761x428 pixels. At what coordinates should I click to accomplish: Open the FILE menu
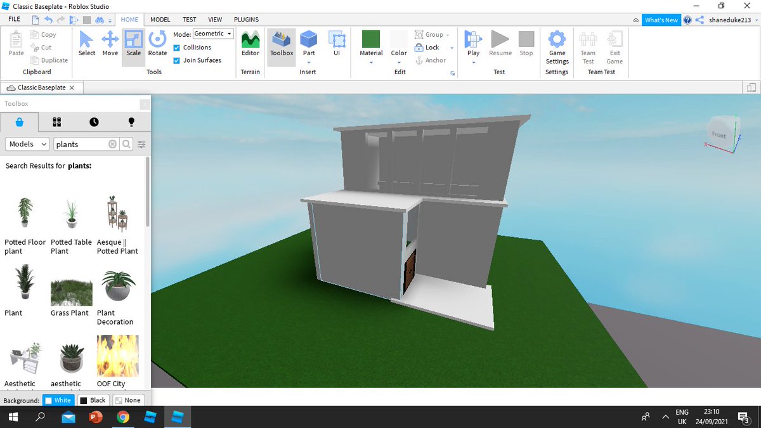point(15,20)
